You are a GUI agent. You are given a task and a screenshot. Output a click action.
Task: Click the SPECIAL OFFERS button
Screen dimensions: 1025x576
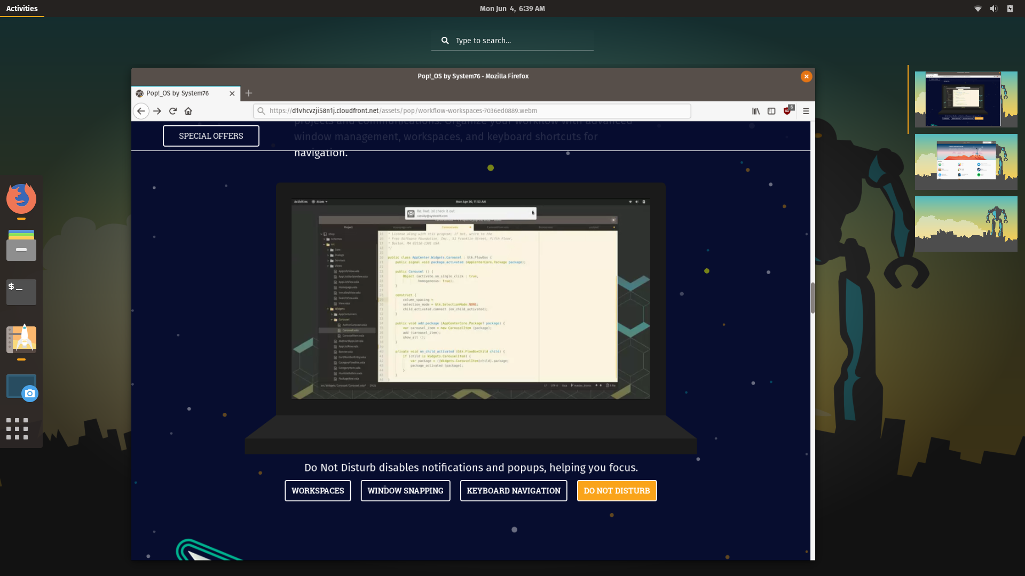[210, 136]
